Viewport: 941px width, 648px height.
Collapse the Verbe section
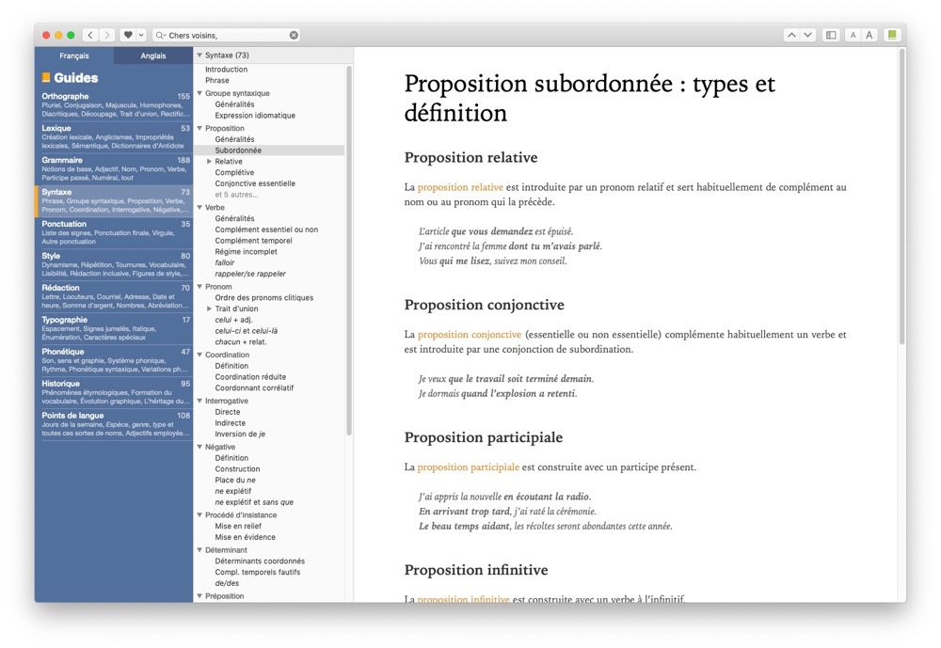[199, 207]
